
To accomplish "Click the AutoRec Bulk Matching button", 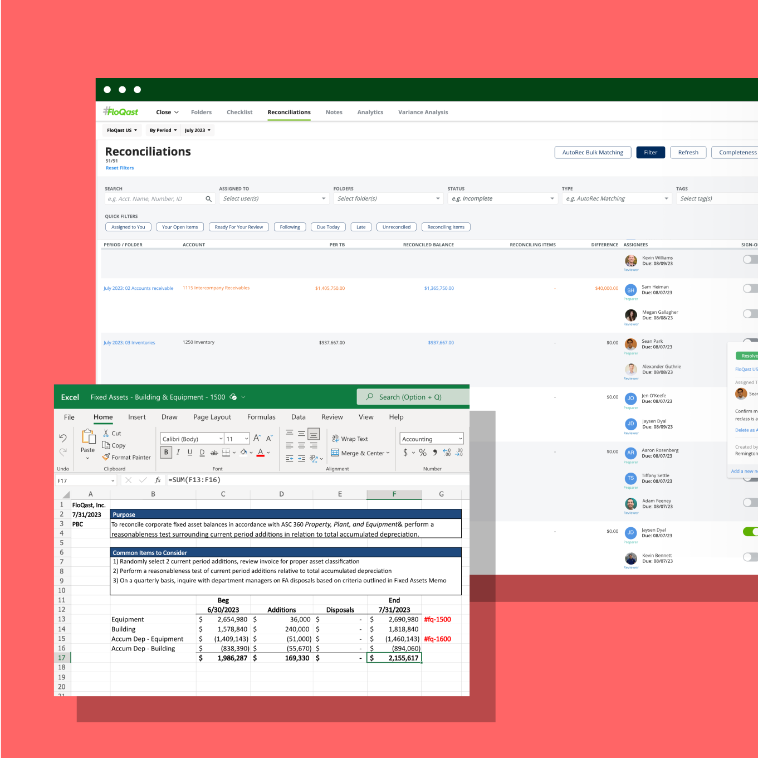I will [593, 153].
